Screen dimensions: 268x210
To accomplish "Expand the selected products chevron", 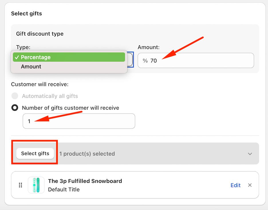I will click(250, 154).
